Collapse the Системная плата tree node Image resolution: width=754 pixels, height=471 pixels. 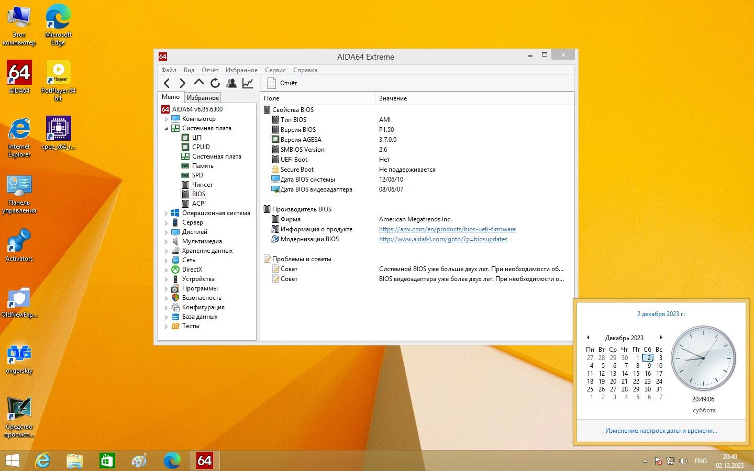[167, 129]
